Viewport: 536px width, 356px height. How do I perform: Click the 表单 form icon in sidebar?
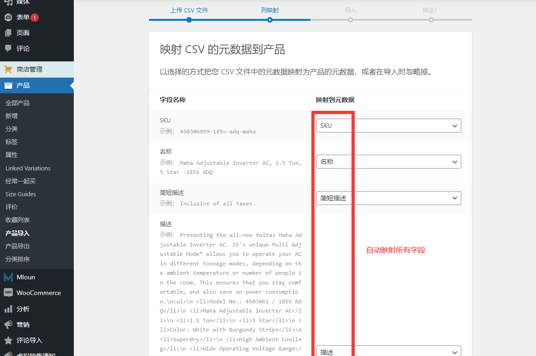click(8, 17)
